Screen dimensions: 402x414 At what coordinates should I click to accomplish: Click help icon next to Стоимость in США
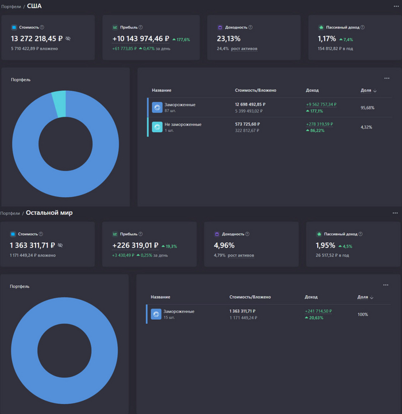[42, 27]
